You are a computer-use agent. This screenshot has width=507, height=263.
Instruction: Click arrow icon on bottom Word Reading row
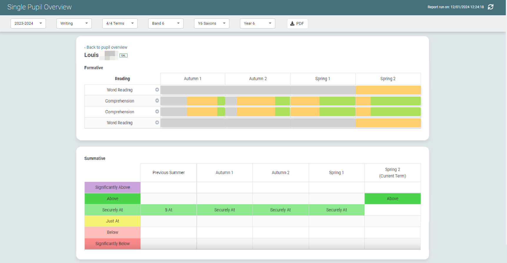(x=157, y=122)
